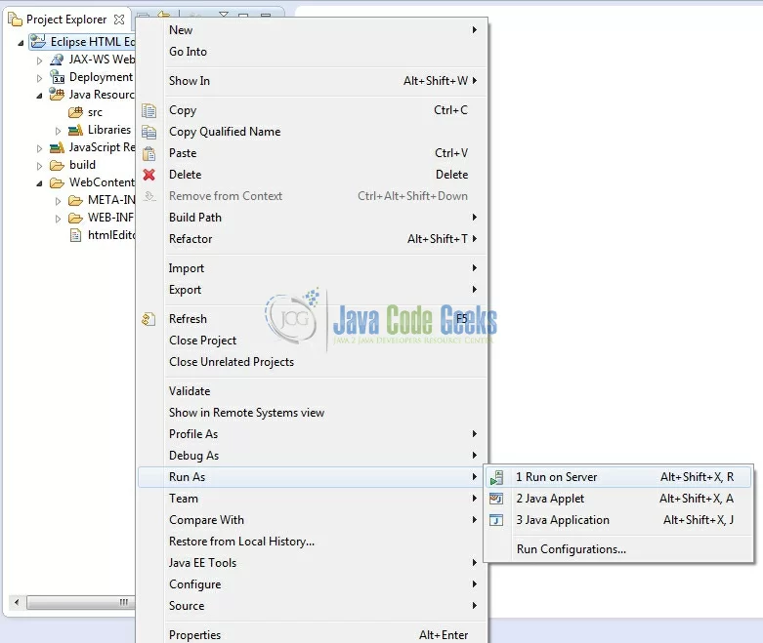Open the Team submenu
This screenshot has height=643, width=763.
coord(313,499)
